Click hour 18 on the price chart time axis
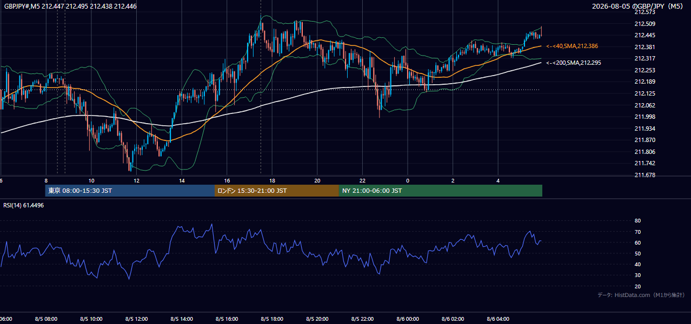Viewport: 691px width, 324px height. pos(273,180)
